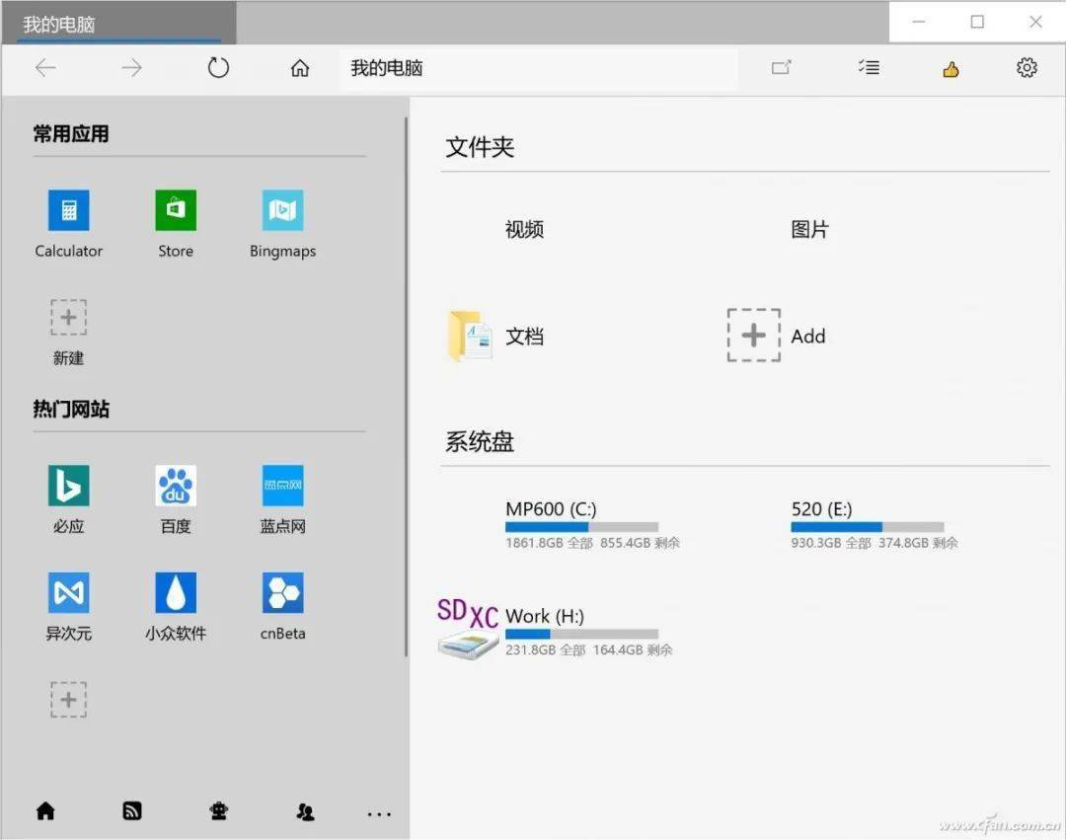Add a folder with the Add tile
Screen dimensions: 1066x840
pos(777,335)
